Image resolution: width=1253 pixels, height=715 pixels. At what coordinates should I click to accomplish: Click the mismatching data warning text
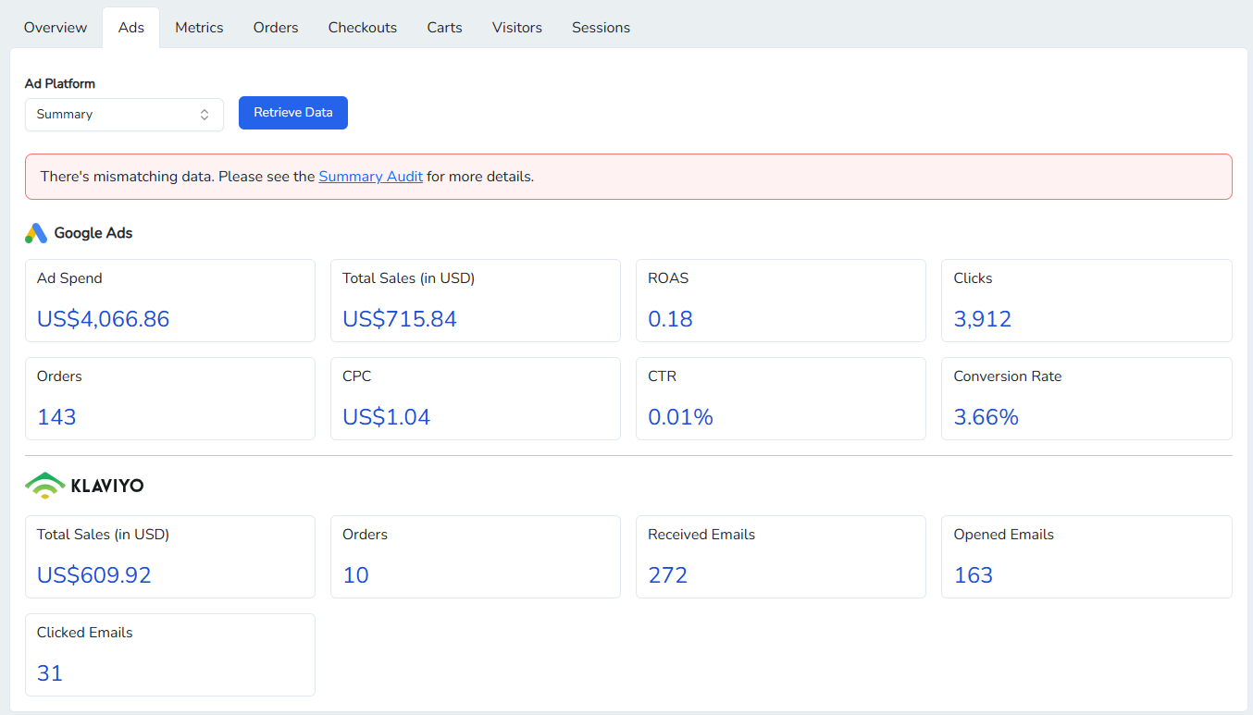[287, 177]
